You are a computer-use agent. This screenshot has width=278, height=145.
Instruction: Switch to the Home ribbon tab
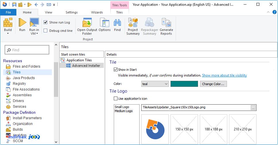27,12
